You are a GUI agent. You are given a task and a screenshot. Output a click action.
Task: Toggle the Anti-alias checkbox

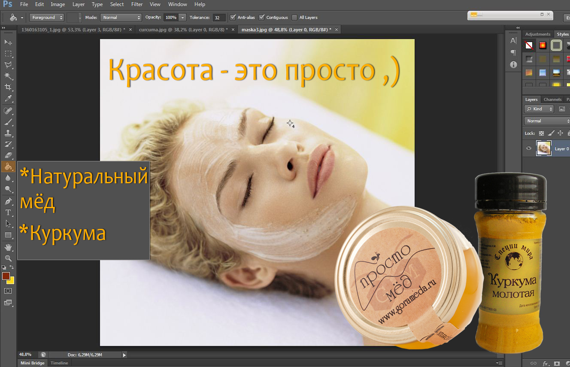click(x=233, y=18)
